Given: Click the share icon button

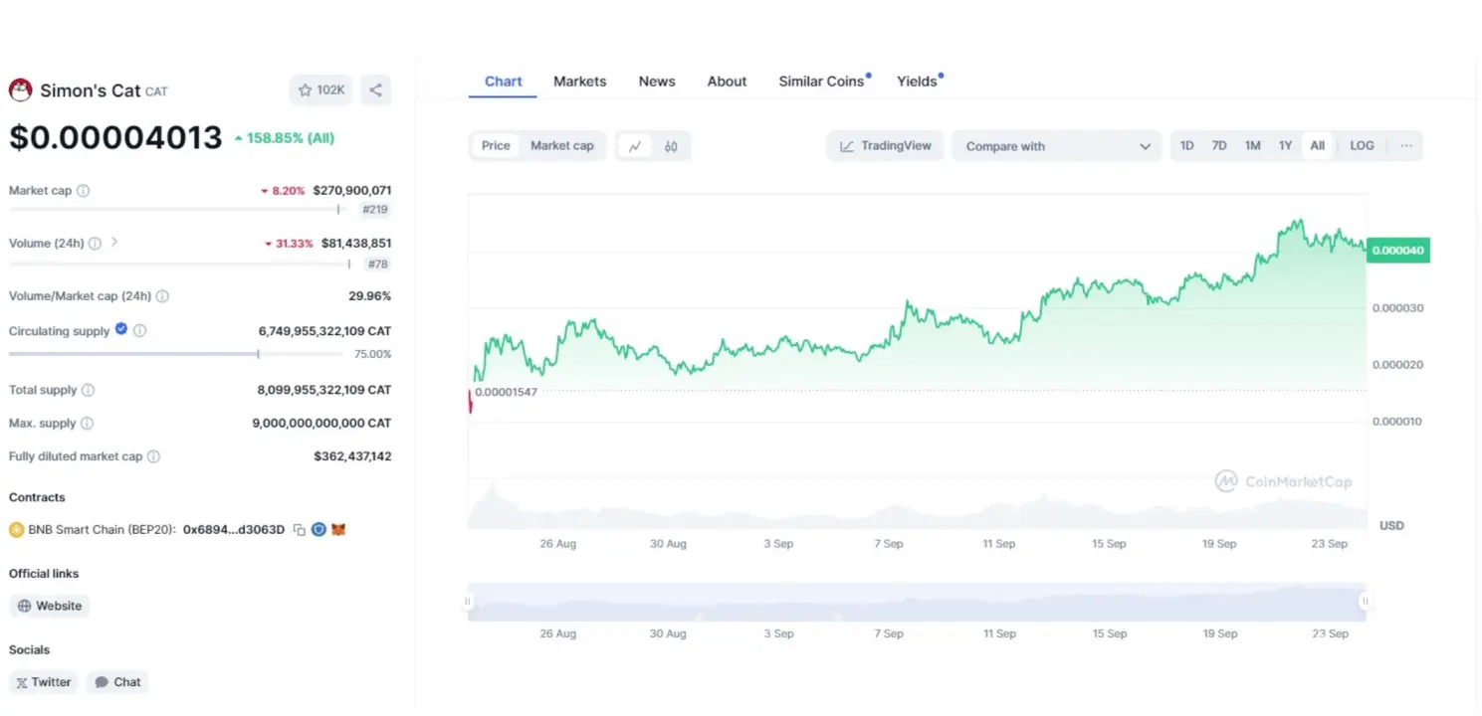Looking at the screenshot, I should [x=375, y=90].
